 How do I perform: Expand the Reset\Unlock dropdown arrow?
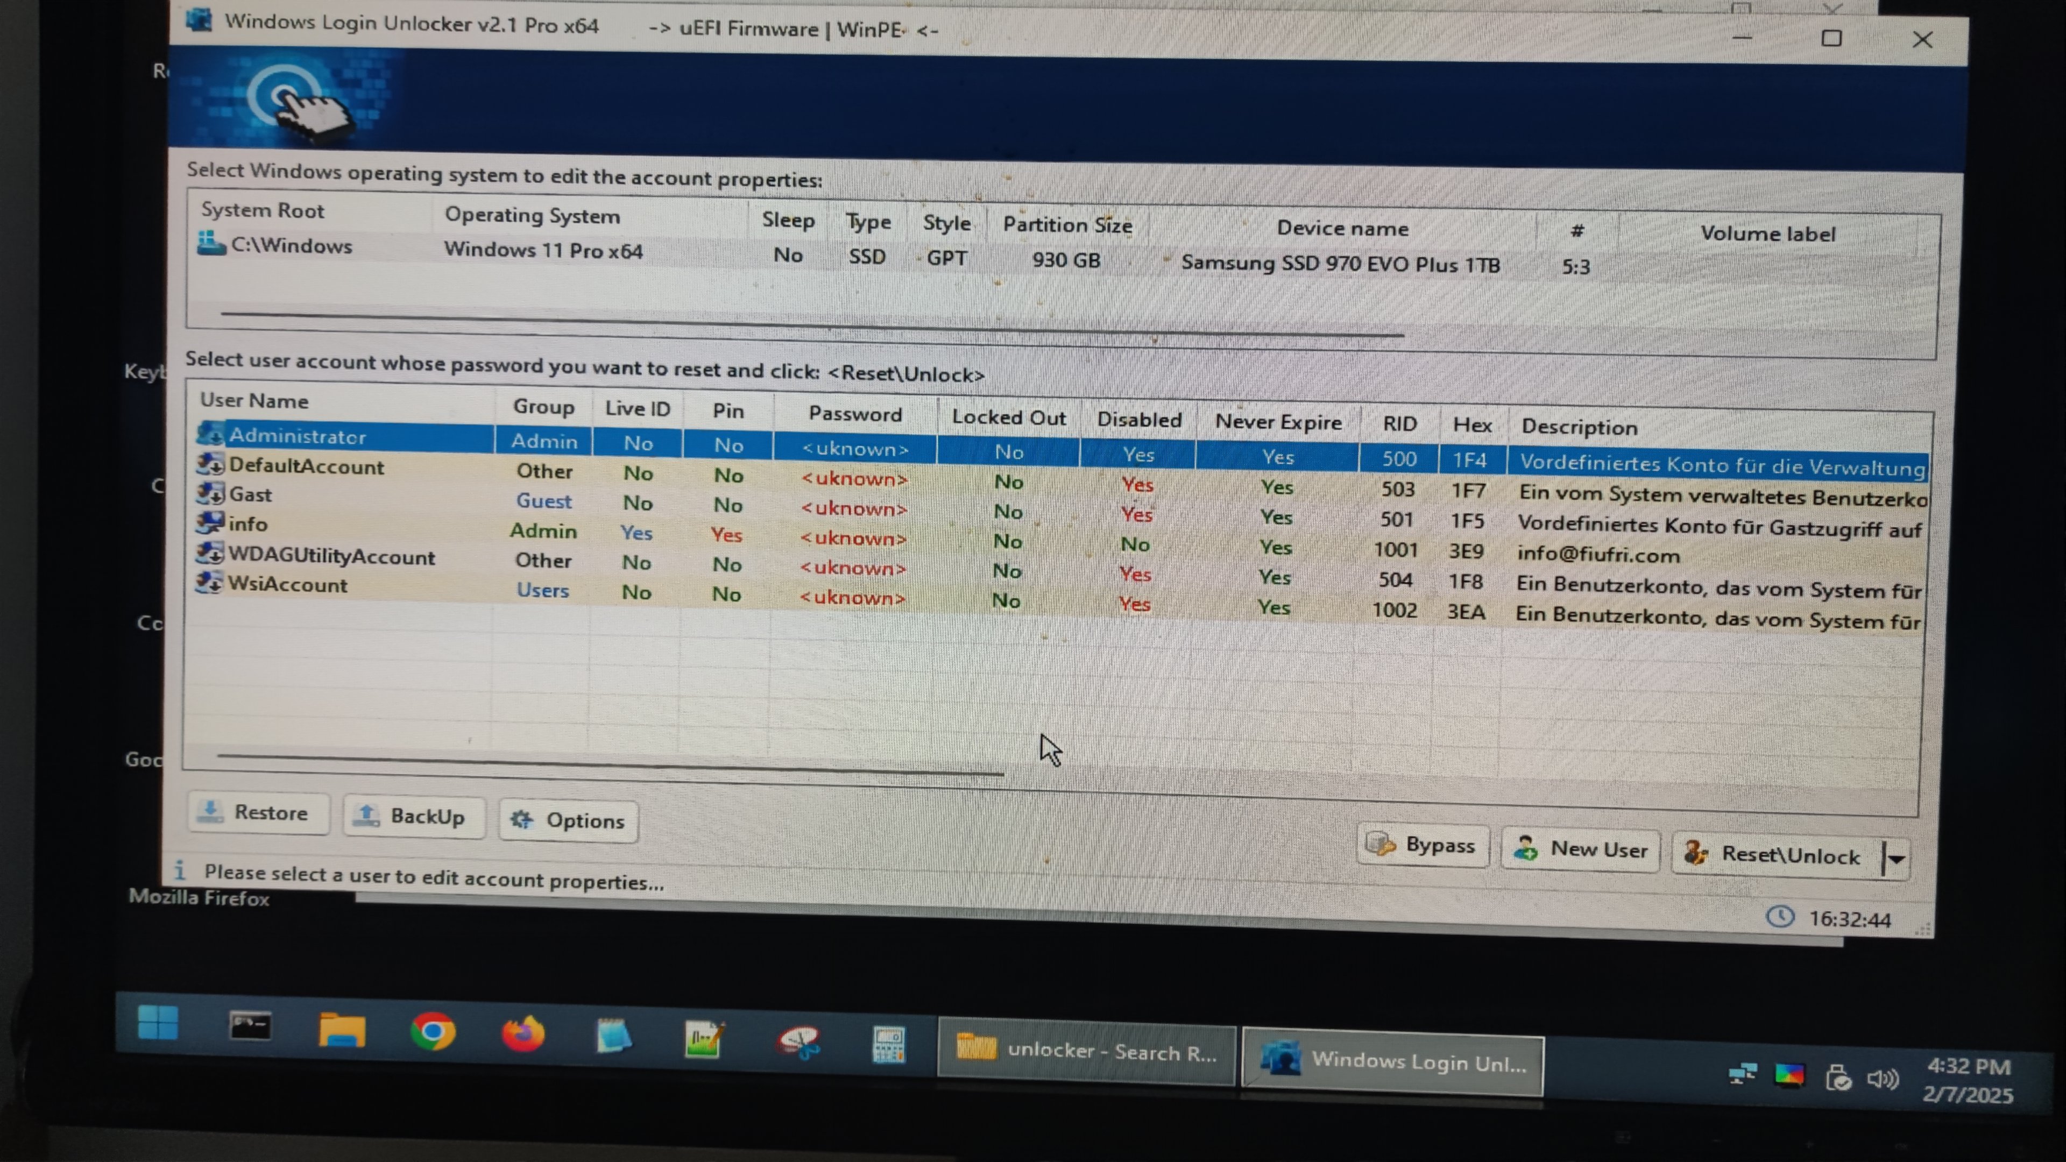[1896, 859]
